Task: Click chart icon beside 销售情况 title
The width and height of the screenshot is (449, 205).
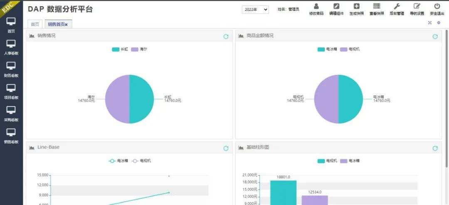Action: tap(32, 36)
